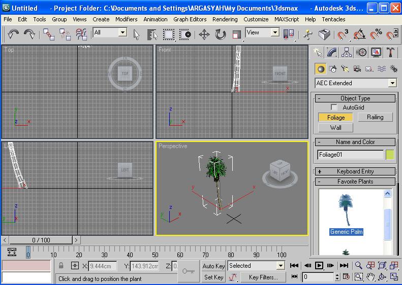This screenshot has width=402, height=285.
Task: Click Play Animation button
Action: 319,266
